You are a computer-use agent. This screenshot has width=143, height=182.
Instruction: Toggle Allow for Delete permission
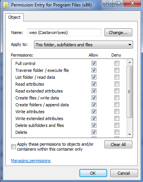pos(94,132)
